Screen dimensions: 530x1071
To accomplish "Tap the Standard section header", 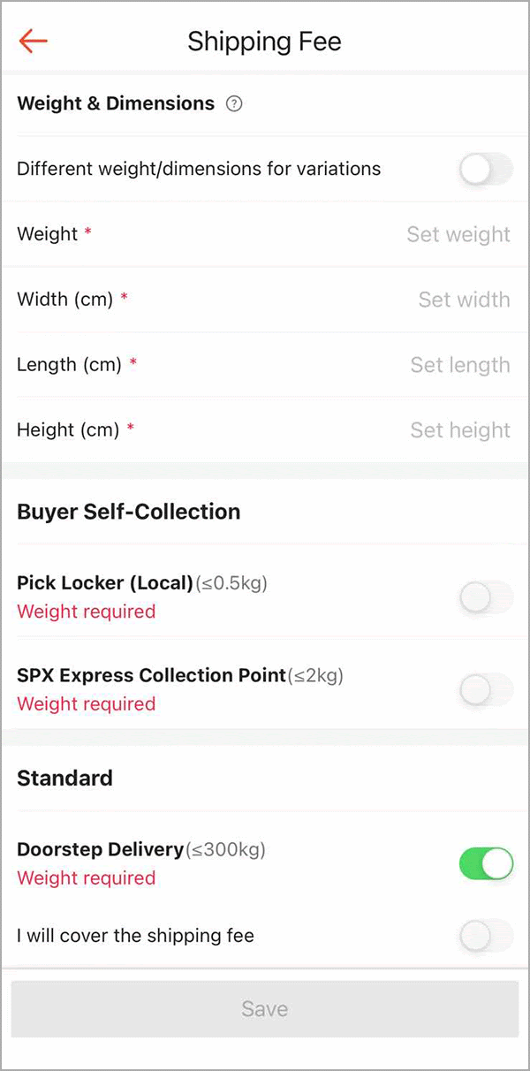I will point(64,779).
